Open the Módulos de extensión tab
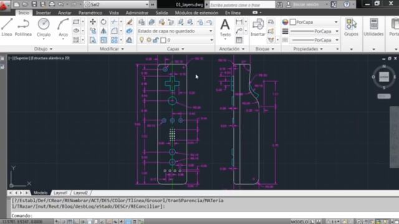The width and height of the screenshot is (399, 224). (x=196, y=12)
